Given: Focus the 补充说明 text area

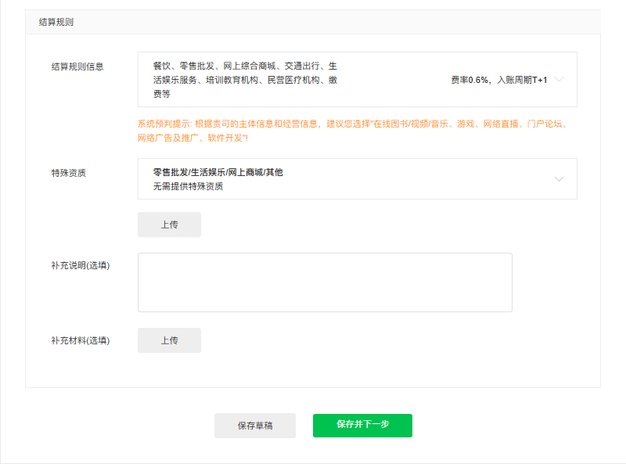Looking at the screenshot, I should pyautogui.click(x=325, y=282).
